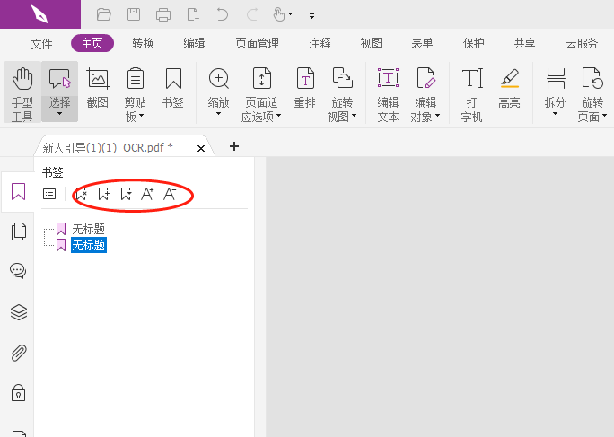Close the 新人引导(1)(1)_OCR.pdf tab
This screenshot has width=614, height=437.
[201, 148]
